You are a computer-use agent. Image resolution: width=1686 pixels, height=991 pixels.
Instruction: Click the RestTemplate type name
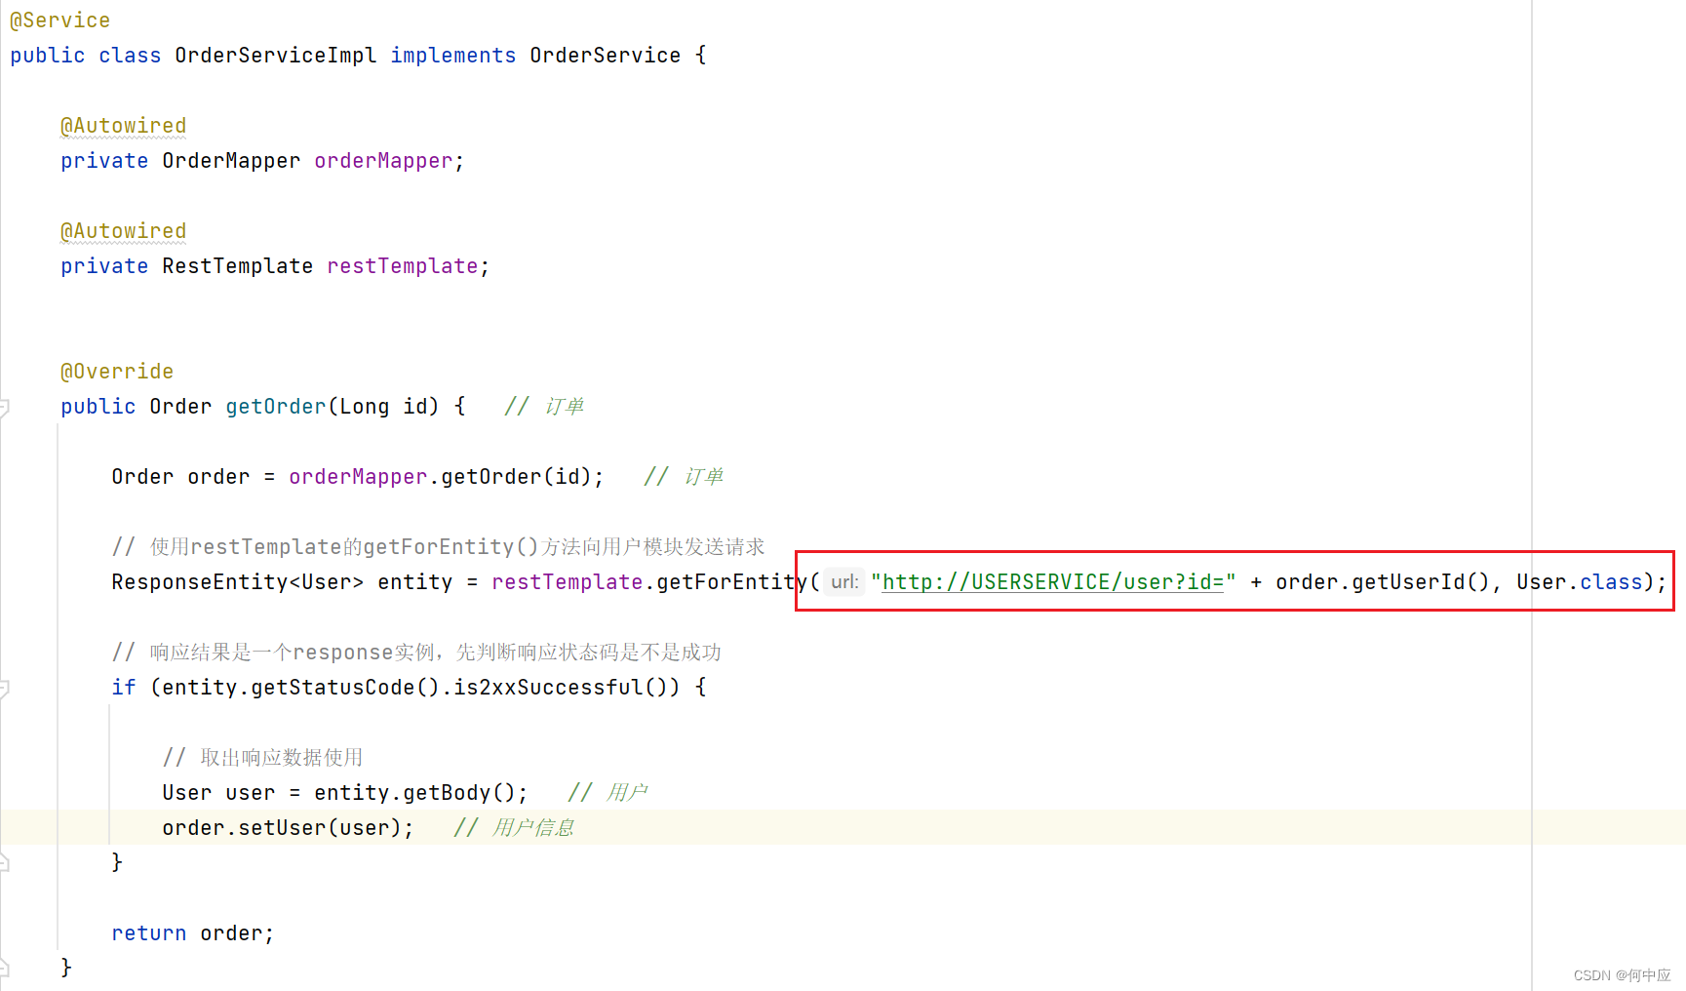point(238,266)
